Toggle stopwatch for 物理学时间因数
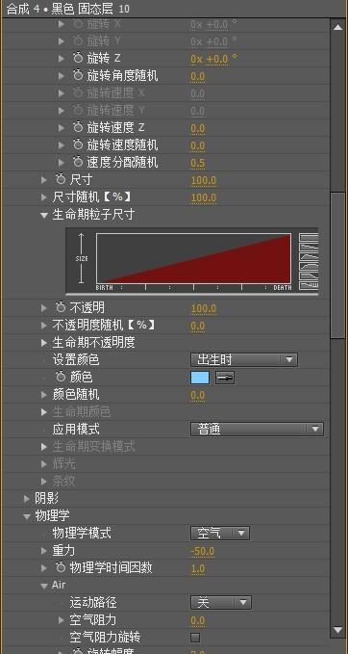 (x=61, y=567)
